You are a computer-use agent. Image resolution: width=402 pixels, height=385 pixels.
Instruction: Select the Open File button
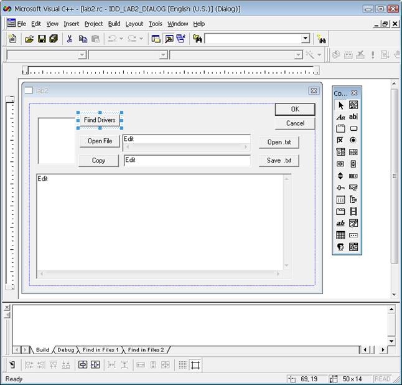pos(100,141)
